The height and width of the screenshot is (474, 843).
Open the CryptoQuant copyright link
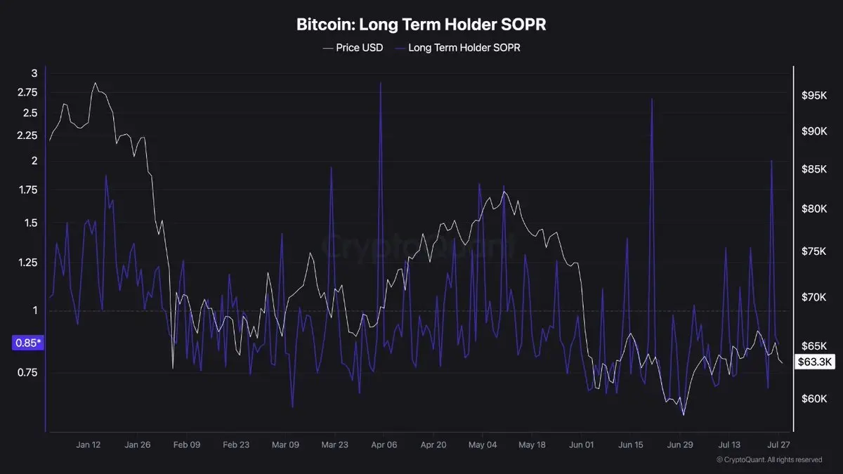(769, 460)
